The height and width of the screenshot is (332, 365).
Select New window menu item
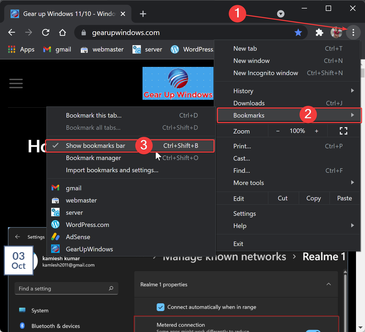288,61
